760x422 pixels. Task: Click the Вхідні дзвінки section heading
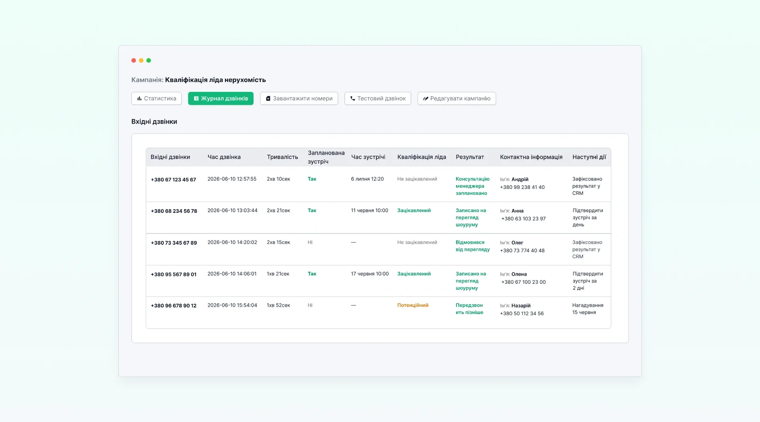(154, 122)
